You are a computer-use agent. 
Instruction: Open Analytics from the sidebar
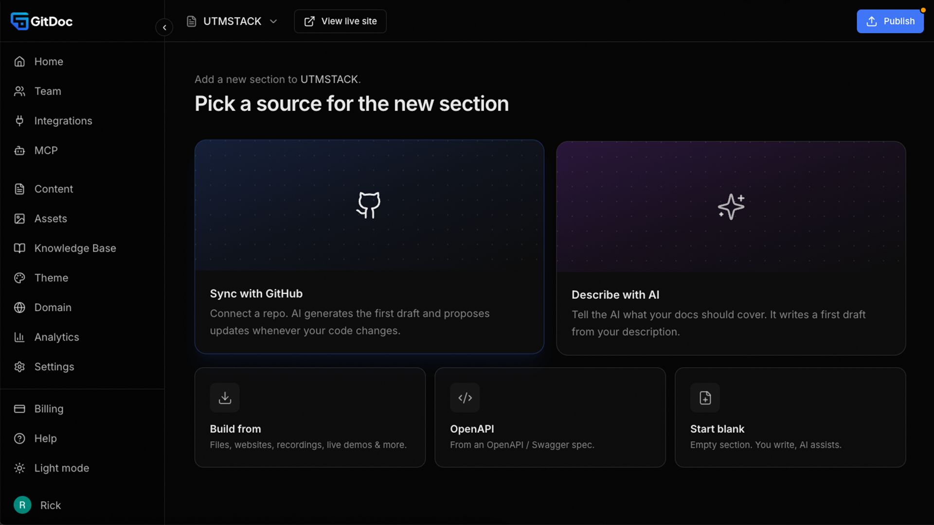(56, 337)
